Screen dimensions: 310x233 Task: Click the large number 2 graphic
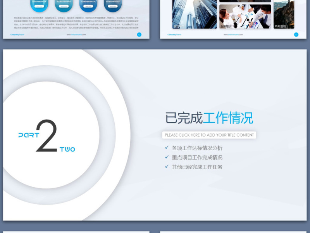pos(46,136)
